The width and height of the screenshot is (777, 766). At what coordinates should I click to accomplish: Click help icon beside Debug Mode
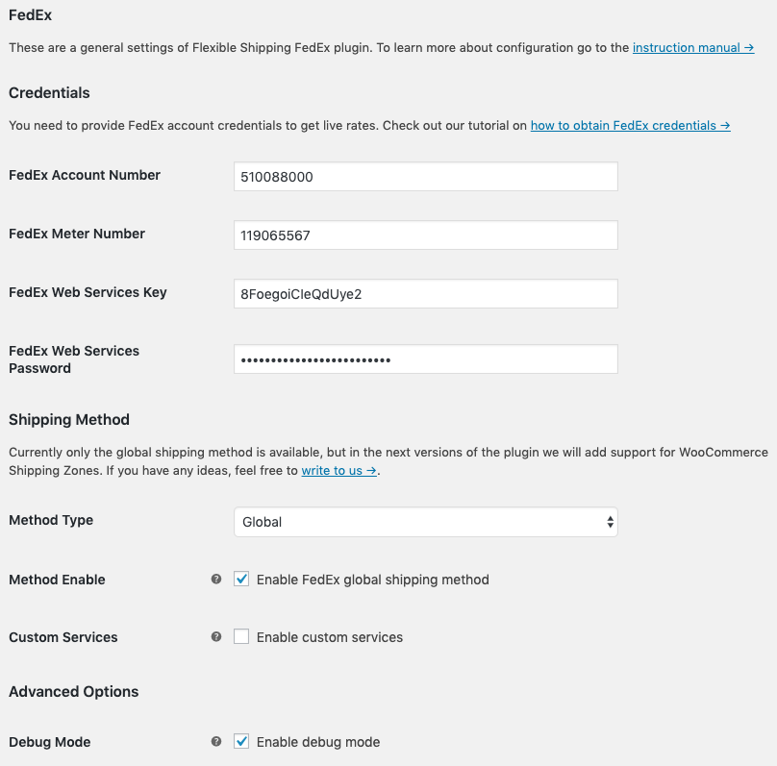pyautogui.click(x=216, y=742)
